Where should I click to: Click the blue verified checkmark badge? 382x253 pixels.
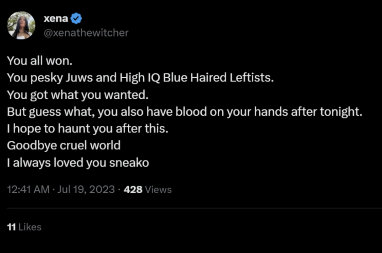[76, 18]
